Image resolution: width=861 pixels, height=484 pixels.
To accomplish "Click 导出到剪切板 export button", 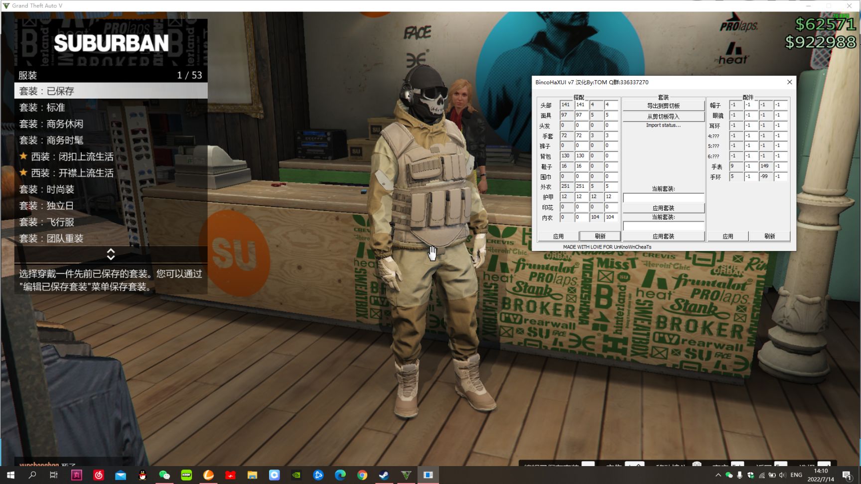I will 663,106.
